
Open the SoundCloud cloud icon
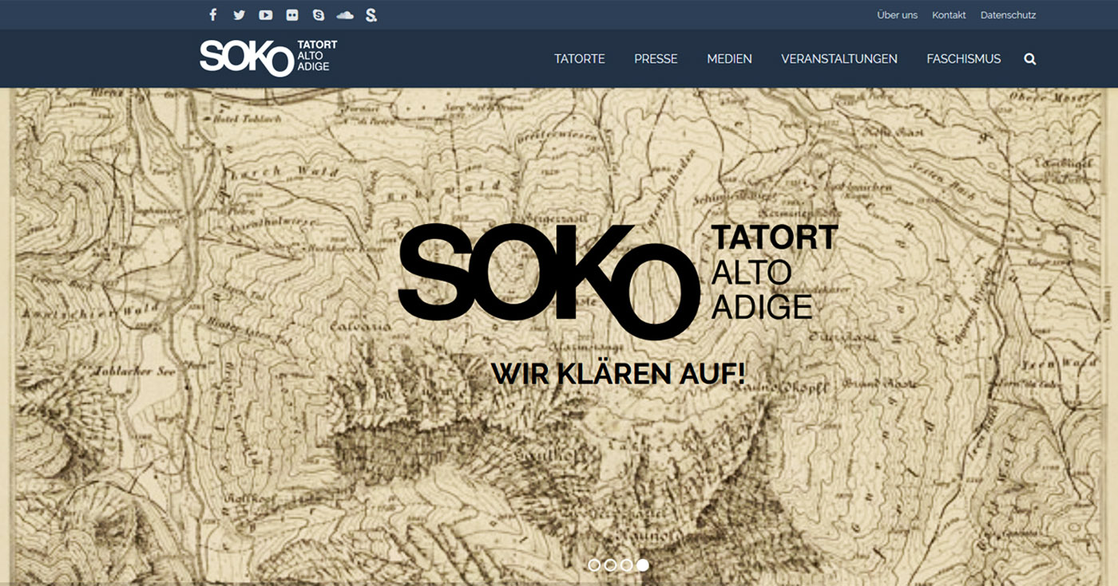[345, 14]
